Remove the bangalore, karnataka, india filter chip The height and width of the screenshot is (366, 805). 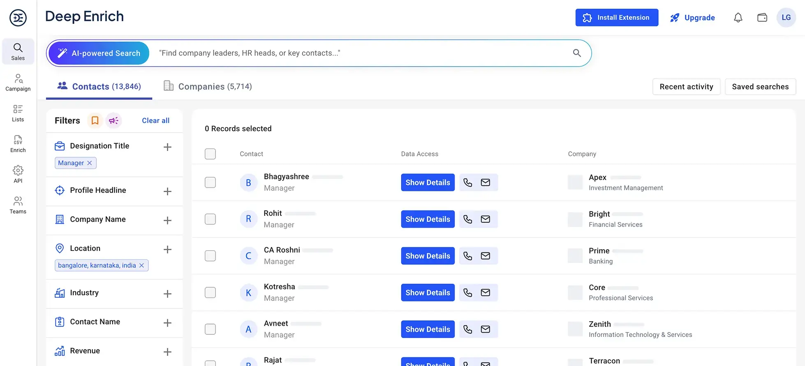coord(141,265)
